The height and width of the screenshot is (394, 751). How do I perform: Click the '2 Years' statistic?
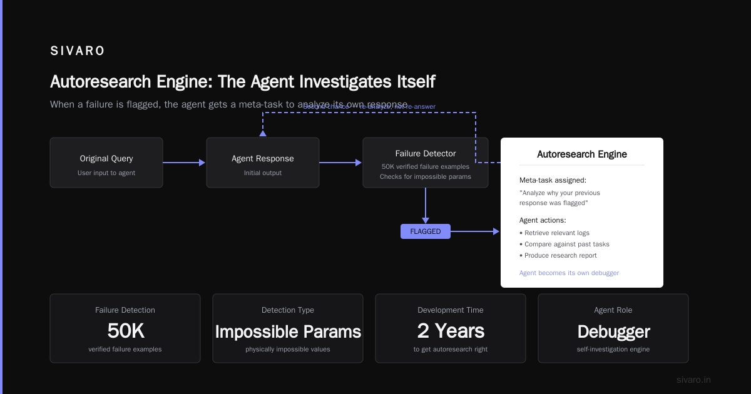(x=451, y=331)
